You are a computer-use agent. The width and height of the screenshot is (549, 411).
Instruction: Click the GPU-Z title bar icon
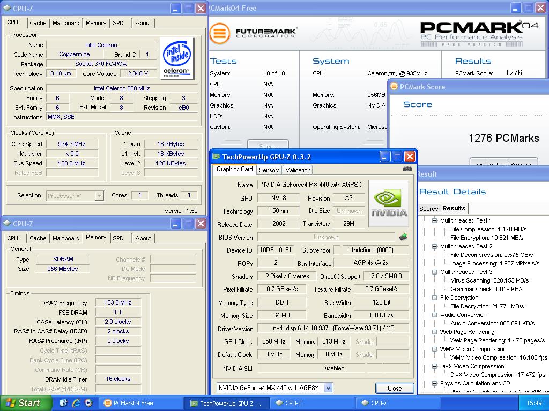[217, 157]
